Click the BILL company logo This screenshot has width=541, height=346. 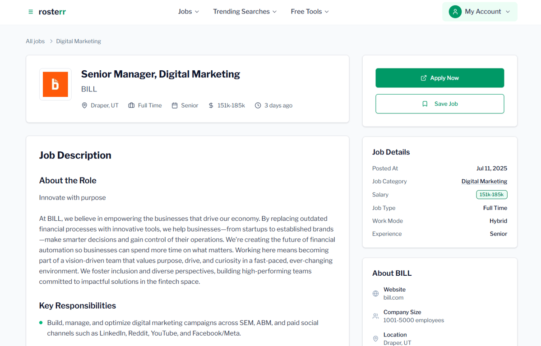tap(55, 84)
